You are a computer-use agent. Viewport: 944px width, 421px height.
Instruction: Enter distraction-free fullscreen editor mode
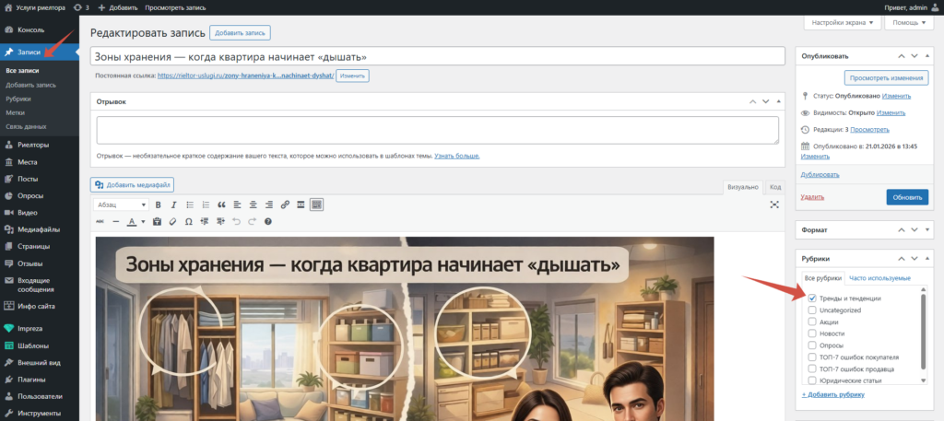[774, 205]
